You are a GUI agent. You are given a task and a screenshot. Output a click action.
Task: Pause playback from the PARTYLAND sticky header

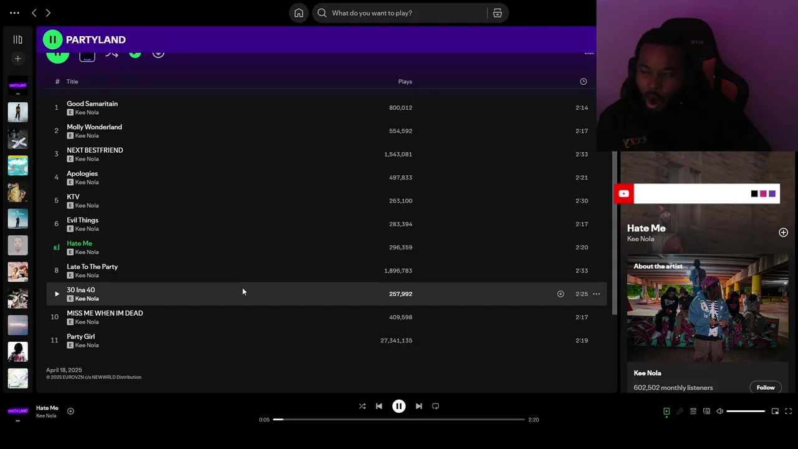(52, 39)
